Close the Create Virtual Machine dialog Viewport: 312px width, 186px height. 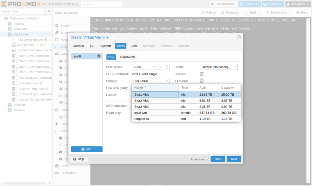(x=238, y=37)
